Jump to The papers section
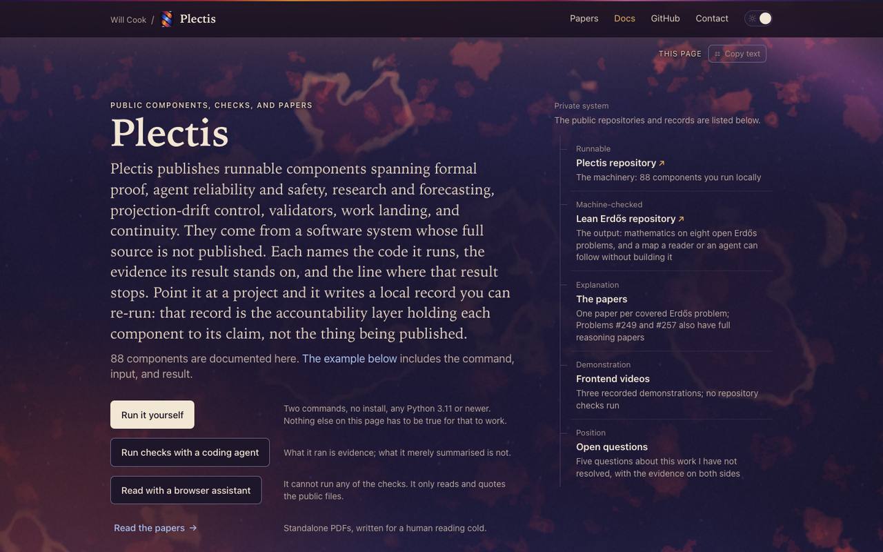The image size is (883, 552). pos(602,299)
